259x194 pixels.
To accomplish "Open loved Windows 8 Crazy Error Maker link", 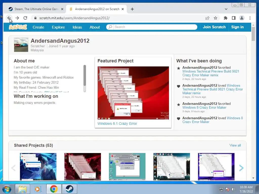I will tap(212, 120).
